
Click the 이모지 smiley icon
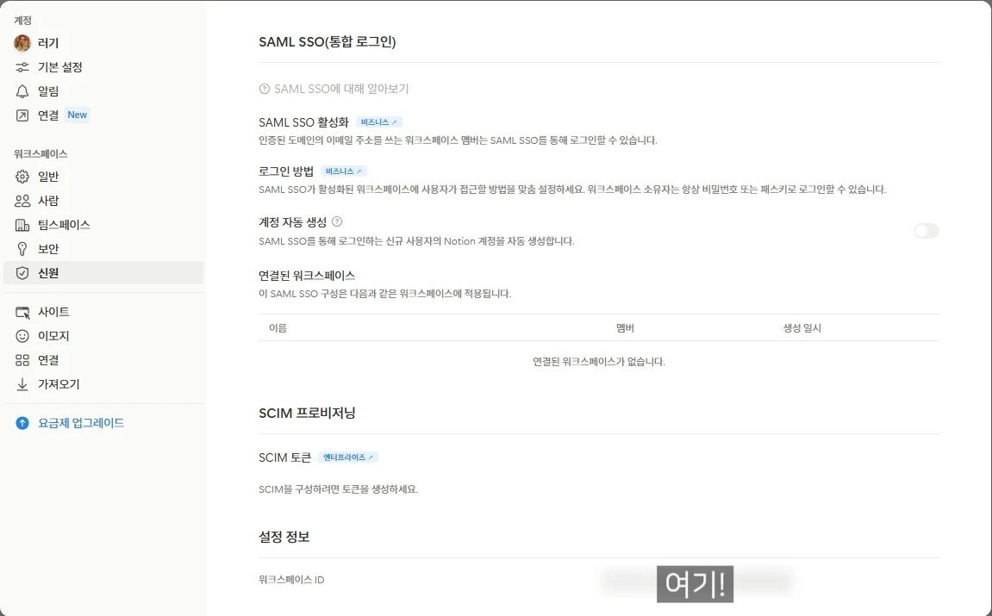(22, 336)
